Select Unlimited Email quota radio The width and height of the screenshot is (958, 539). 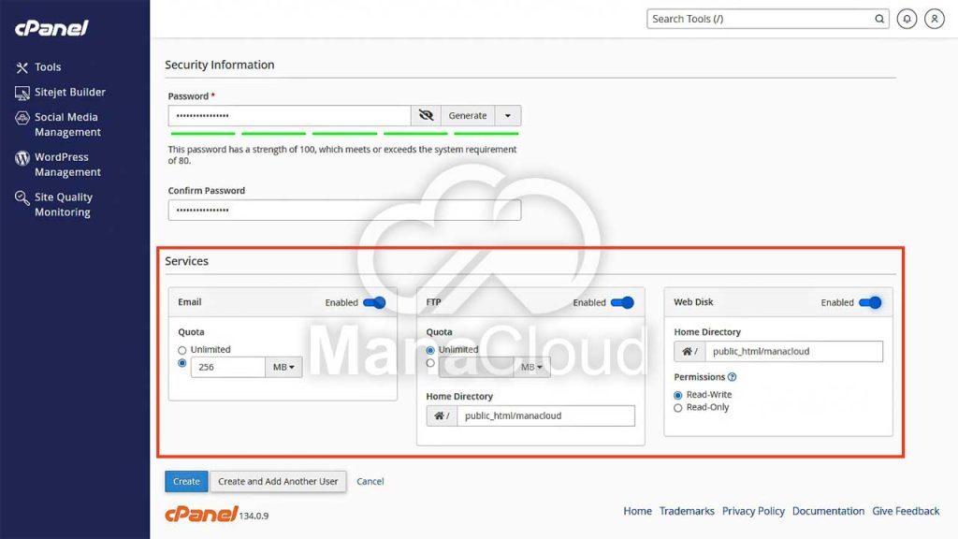tap(182, 350)
